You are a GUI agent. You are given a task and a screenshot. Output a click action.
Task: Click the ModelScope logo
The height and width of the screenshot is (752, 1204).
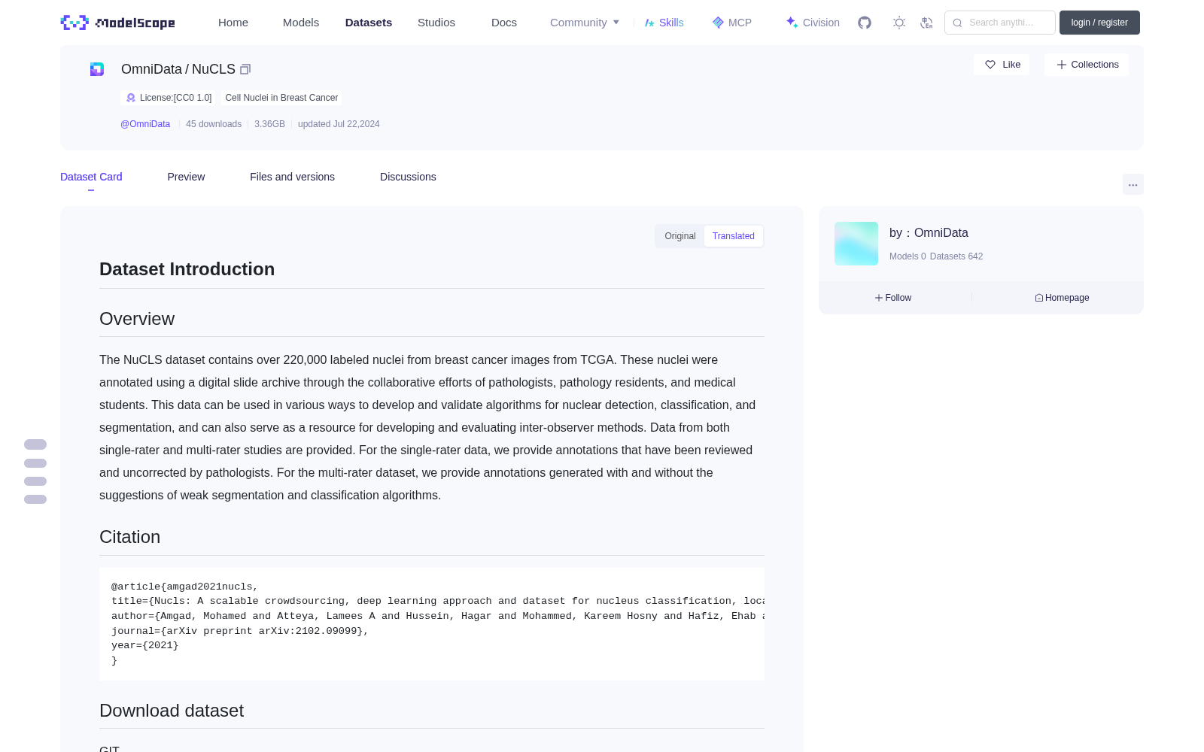pos(118,23)
